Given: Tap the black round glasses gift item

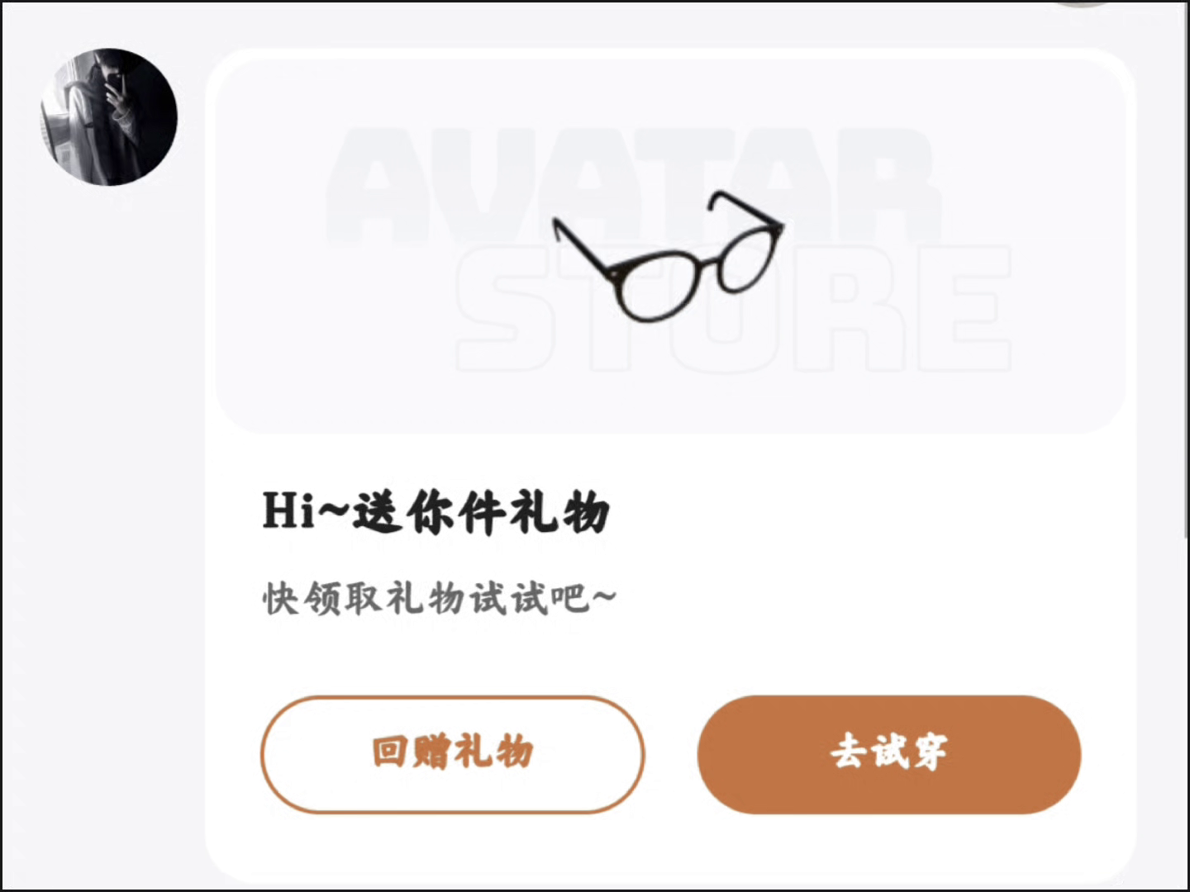Looking at the screenshot, I should (x=668, y=255).
